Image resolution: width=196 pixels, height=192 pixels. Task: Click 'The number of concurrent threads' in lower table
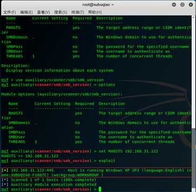(137, 142)
